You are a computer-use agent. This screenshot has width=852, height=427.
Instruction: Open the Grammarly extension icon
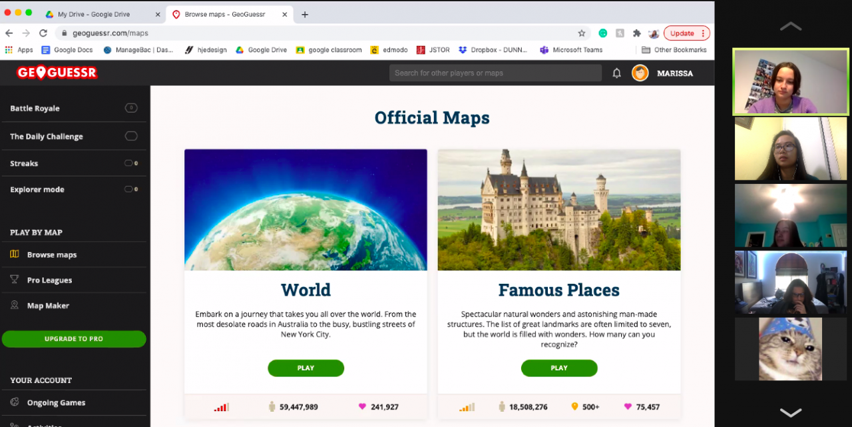603,33
